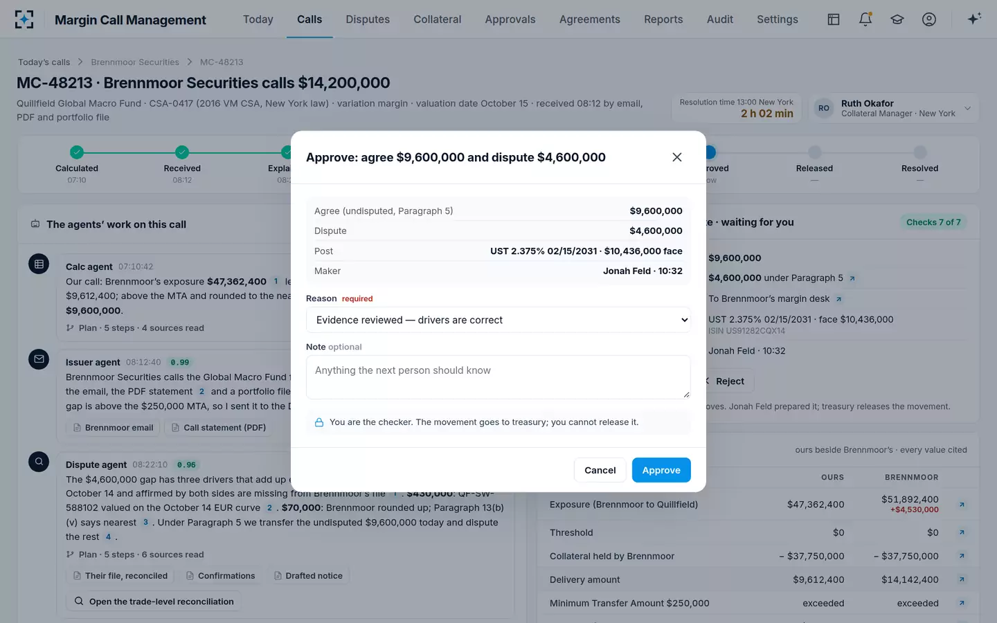997x623 pixels.
Task: Open source link on Minimum Transfer Amount row
Action: click(962, 603)
